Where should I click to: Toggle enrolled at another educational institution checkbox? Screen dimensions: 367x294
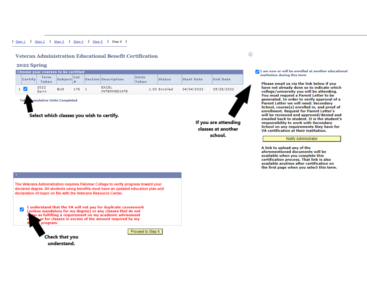tap(257, 72)
